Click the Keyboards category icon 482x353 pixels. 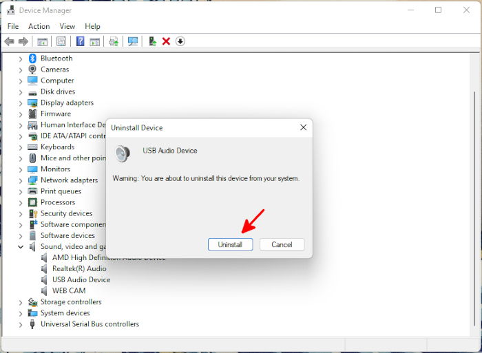[32, 147]
